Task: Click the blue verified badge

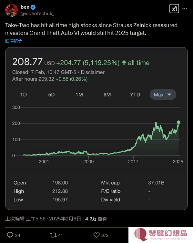Action: (x=33, y=7)
